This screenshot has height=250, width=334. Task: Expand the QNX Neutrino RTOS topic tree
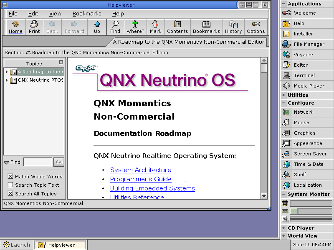click(x=6, y=79)
